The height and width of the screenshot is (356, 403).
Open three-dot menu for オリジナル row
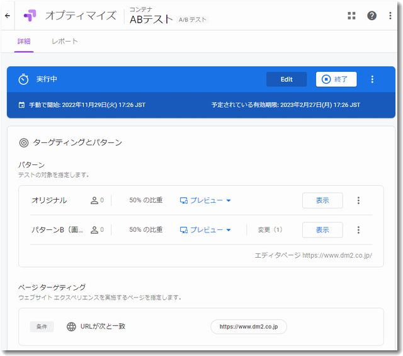click(x=358, y=200)
